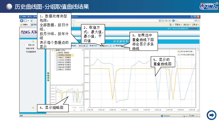The width and height of the screenshot is (219, 123).
Task: Open 历史曲线查询 in the sidebar
Action: (x=31, y=52)
